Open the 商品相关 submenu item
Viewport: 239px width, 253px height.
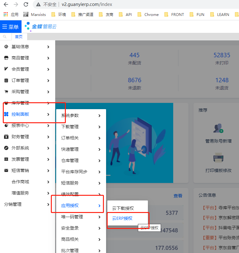coord(81,239)
